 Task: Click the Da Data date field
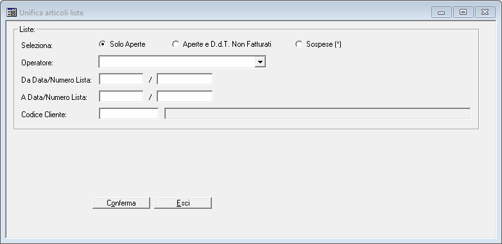(x=121, y=79)
